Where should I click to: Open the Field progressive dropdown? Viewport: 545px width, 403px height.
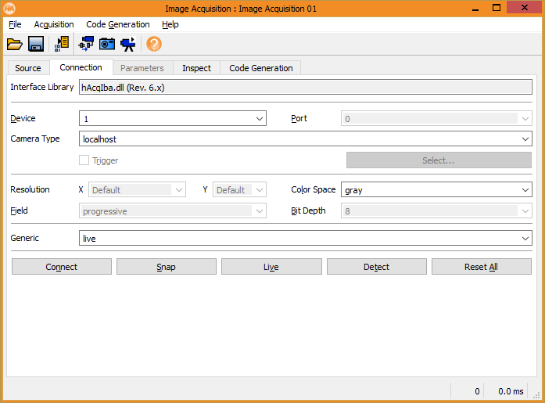point(173,211)
